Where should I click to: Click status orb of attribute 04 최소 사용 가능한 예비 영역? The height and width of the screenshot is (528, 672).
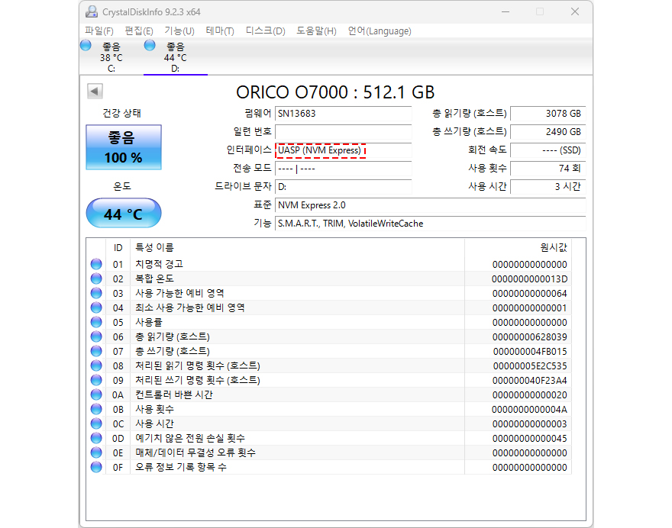(96, 308)
